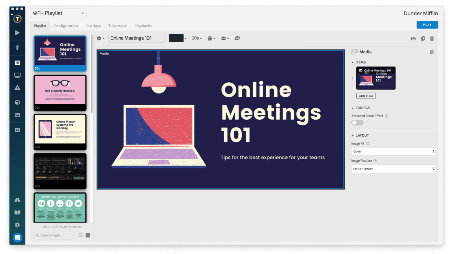Switch to grid view beside the search bar
Viewport: 452px width, 254px height.
coord(87,235)
